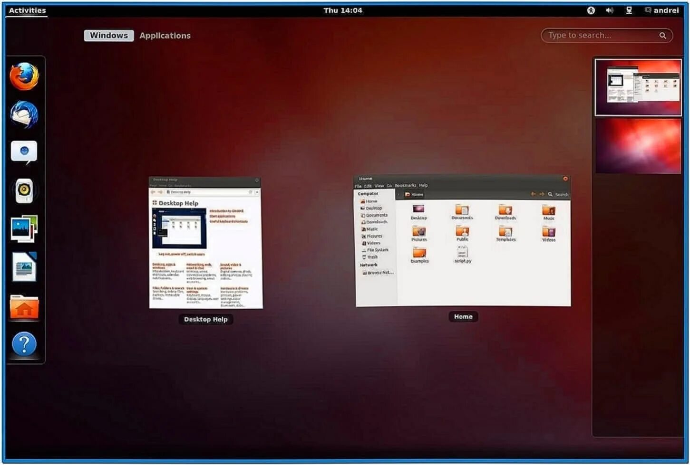This screenshot has height=465, width=690.
Task: Select File System in Home window sidebar
Action: 375,250
